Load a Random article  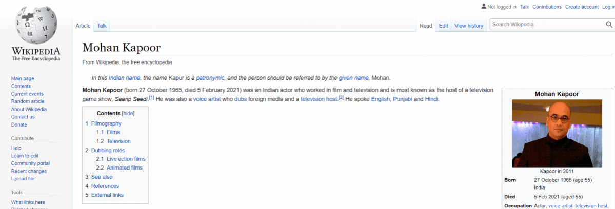coord(28,102)
